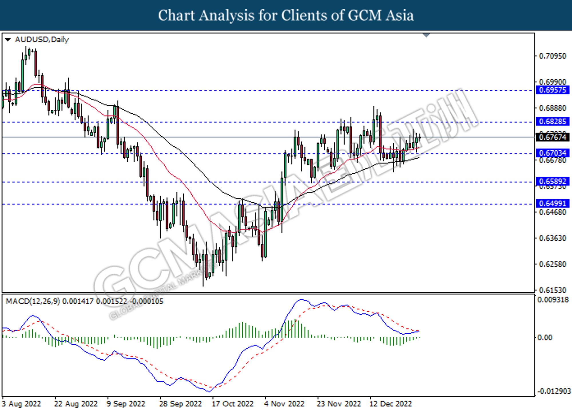The image size is (572, 408).
Task: Click the 23 Nov 2022 date label
Action: [339, 404]
